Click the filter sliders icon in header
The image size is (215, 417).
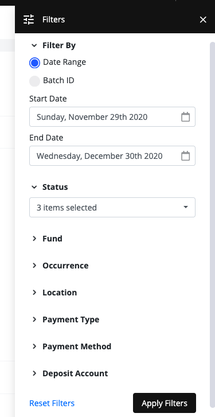tap(29, 20)
